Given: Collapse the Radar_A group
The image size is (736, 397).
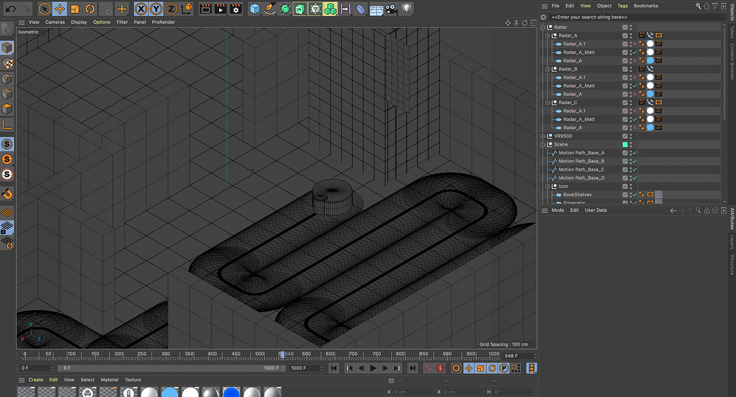Looking at the screenshot, I should (x=548, y=36).
